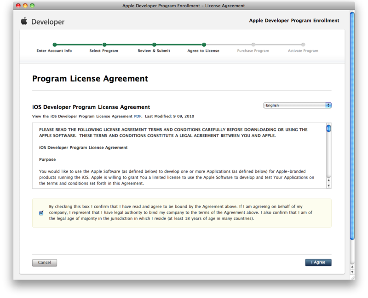Viewport: 368px width, 298px height.
Task: Click the license text scroll down arrow
Action: tap(328, 186)
